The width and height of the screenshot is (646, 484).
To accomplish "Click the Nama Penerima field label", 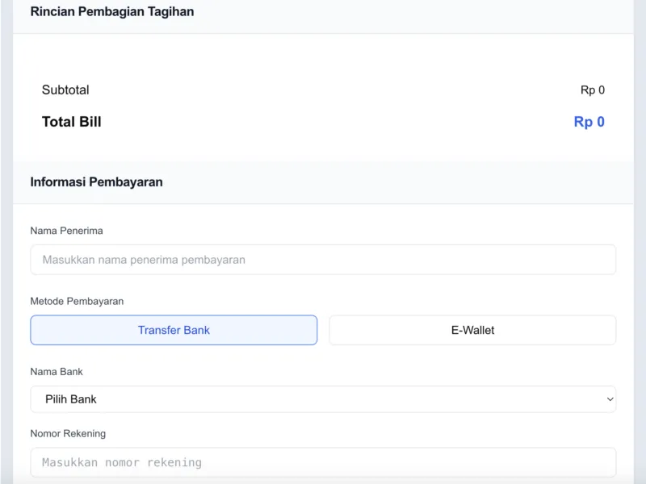I will click(66, 231).
